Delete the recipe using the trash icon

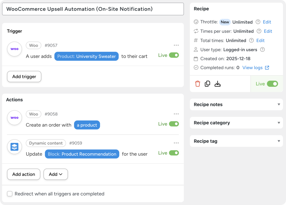[197, 83]
